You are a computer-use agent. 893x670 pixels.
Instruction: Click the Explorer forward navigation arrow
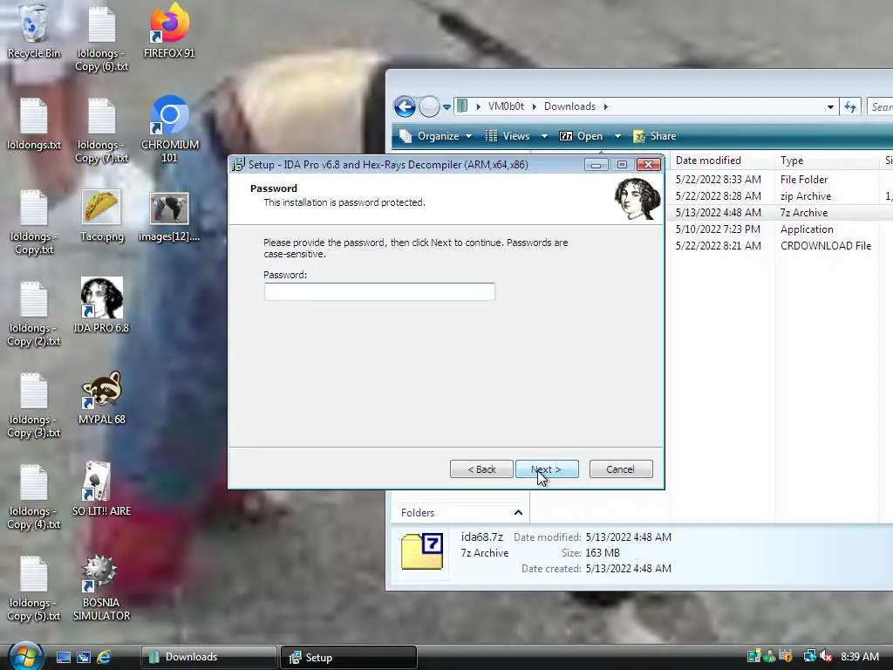pos(429,106)
